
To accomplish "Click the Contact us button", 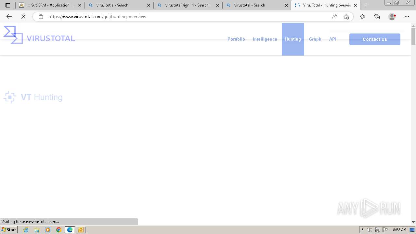I will pyautogui.click(x=375, y=39).
